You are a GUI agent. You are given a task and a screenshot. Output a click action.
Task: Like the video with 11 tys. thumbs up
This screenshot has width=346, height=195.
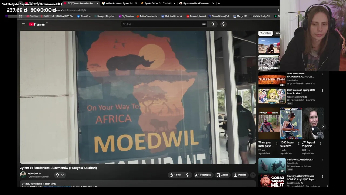[175, 175]
